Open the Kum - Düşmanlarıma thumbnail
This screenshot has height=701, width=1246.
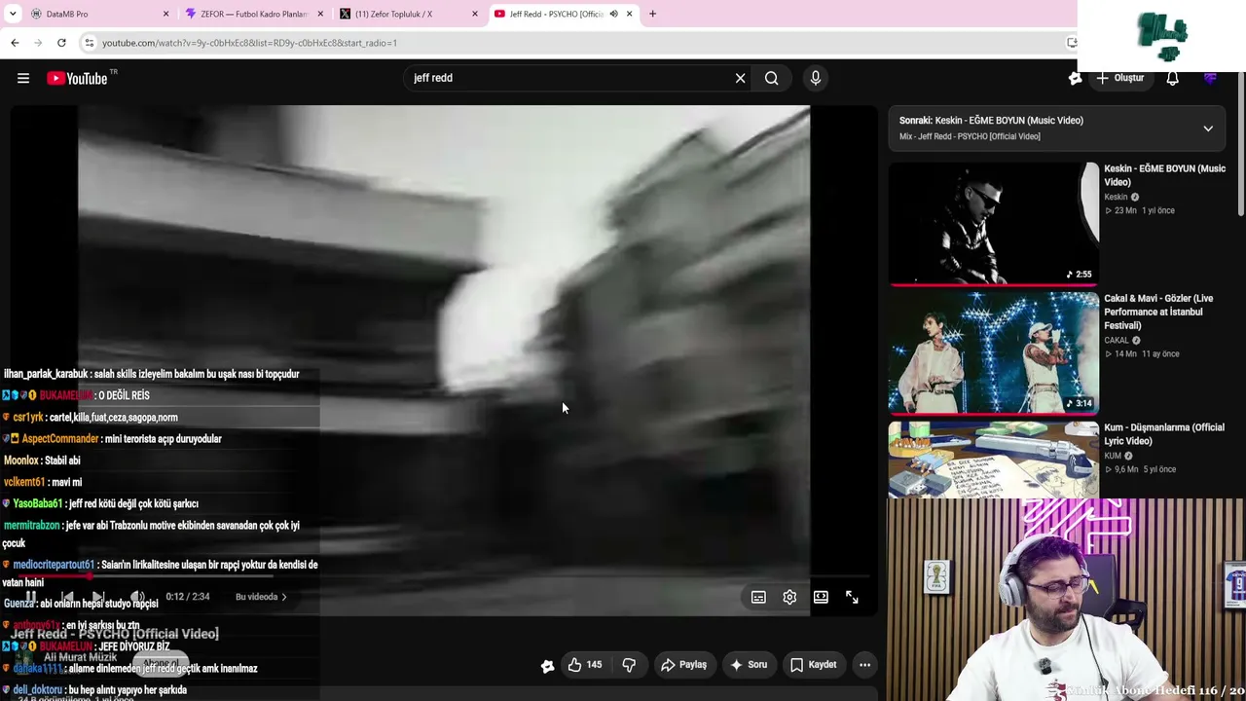coord(994,460)
